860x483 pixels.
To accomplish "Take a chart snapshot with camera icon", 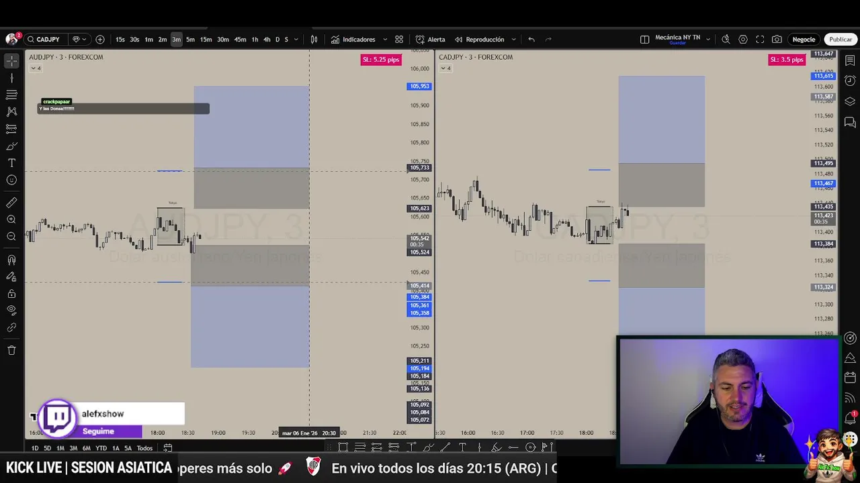I will point(777,40).
